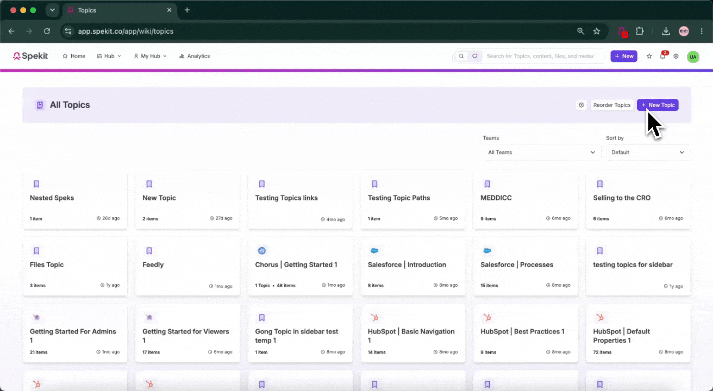Viewport: 713px width, 391px height.
Task: Click the New Topic button
Action: click(658, 105)
